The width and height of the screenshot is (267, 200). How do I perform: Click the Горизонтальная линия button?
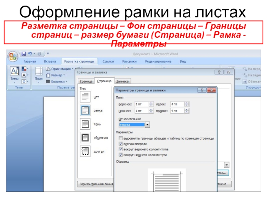[x=96, y=184]
